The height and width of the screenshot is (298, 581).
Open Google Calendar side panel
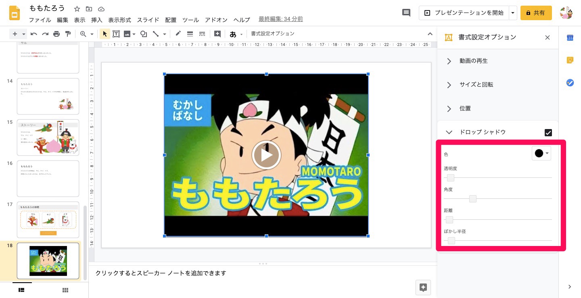click(x=570, y=38)
